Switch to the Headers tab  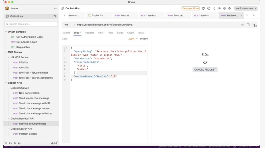click(89, 33)
